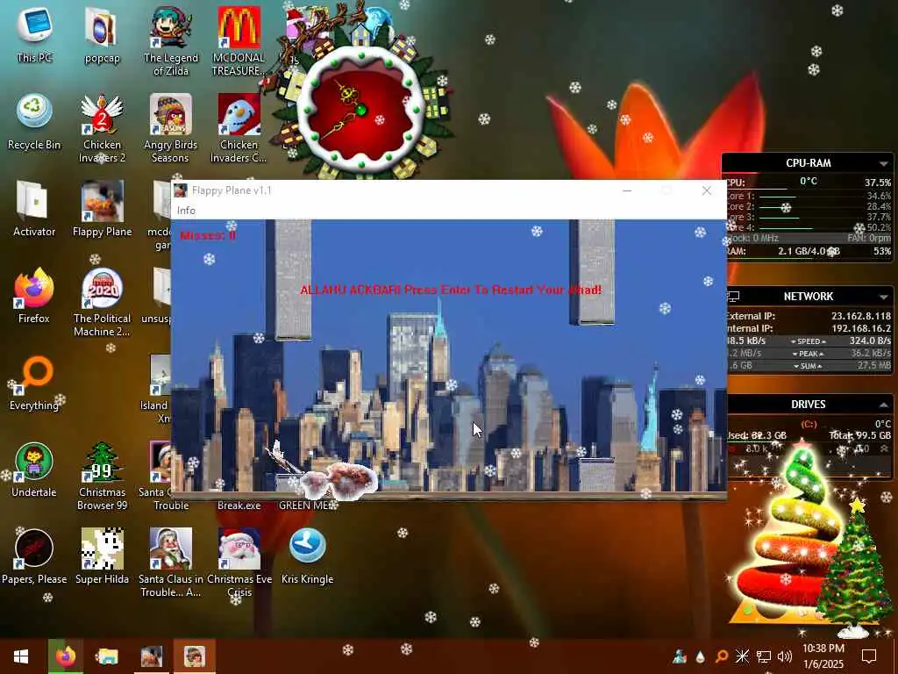Viewport: 898px width, 674px height.
Task: Collapse the NETWORK widget with its arrow
Action: point(884,297)
